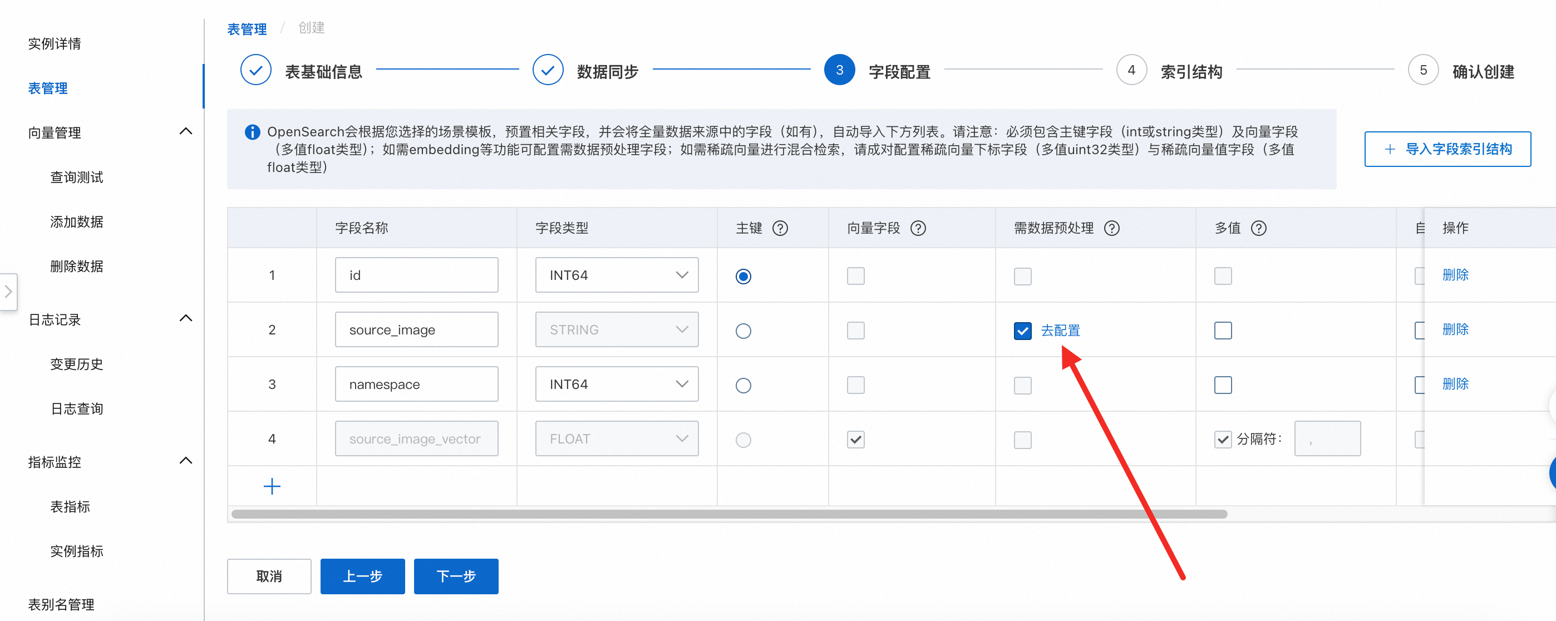Expand the collapsed side panel arrow
The width and height of the screenshot is (1556, 621).
8,292
